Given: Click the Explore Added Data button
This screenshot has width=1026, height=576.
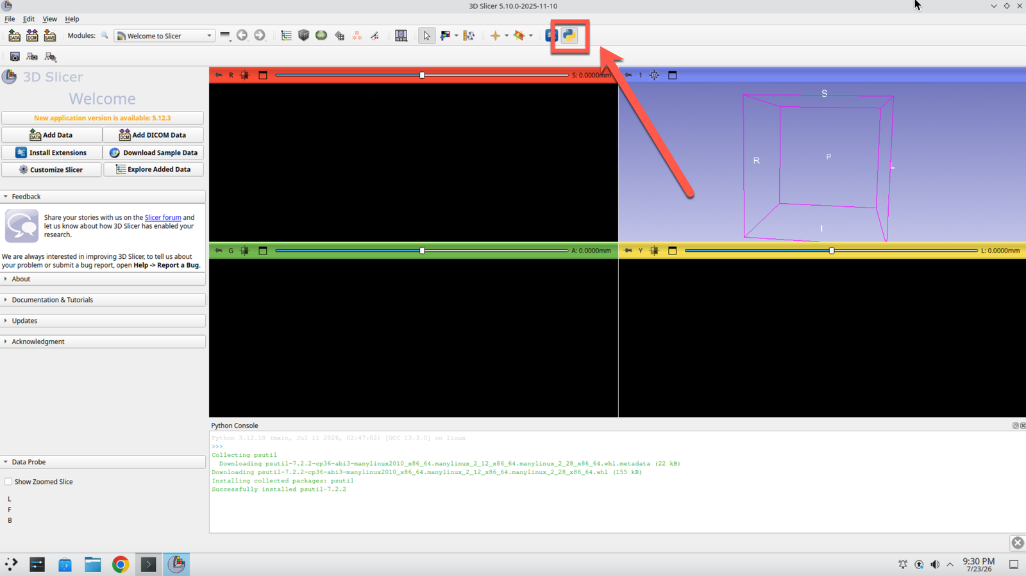Looking at the screenshot, I should [153, 170].
